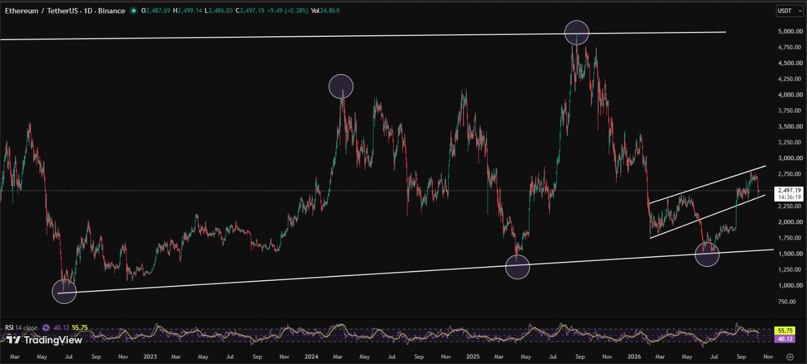This screenshot has height=364, width=807.
Task: Select the RSI 14 close indicator legend
Action: point(21,328)
